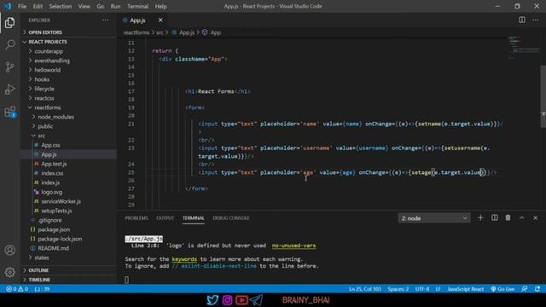Open the Manage settings gear

9,272
